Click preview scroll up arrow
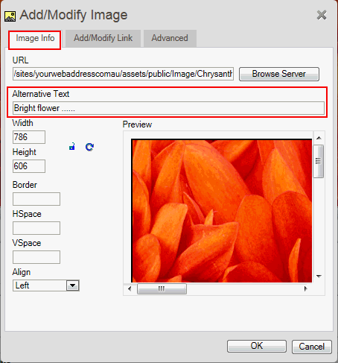338x363 pixels. click(319, 138)
